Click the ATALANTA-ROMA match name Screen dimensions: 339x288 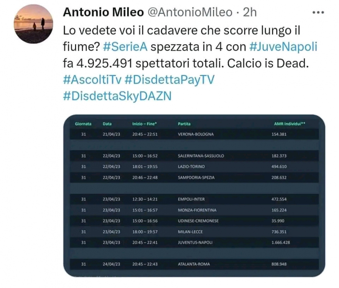point(194,264)
